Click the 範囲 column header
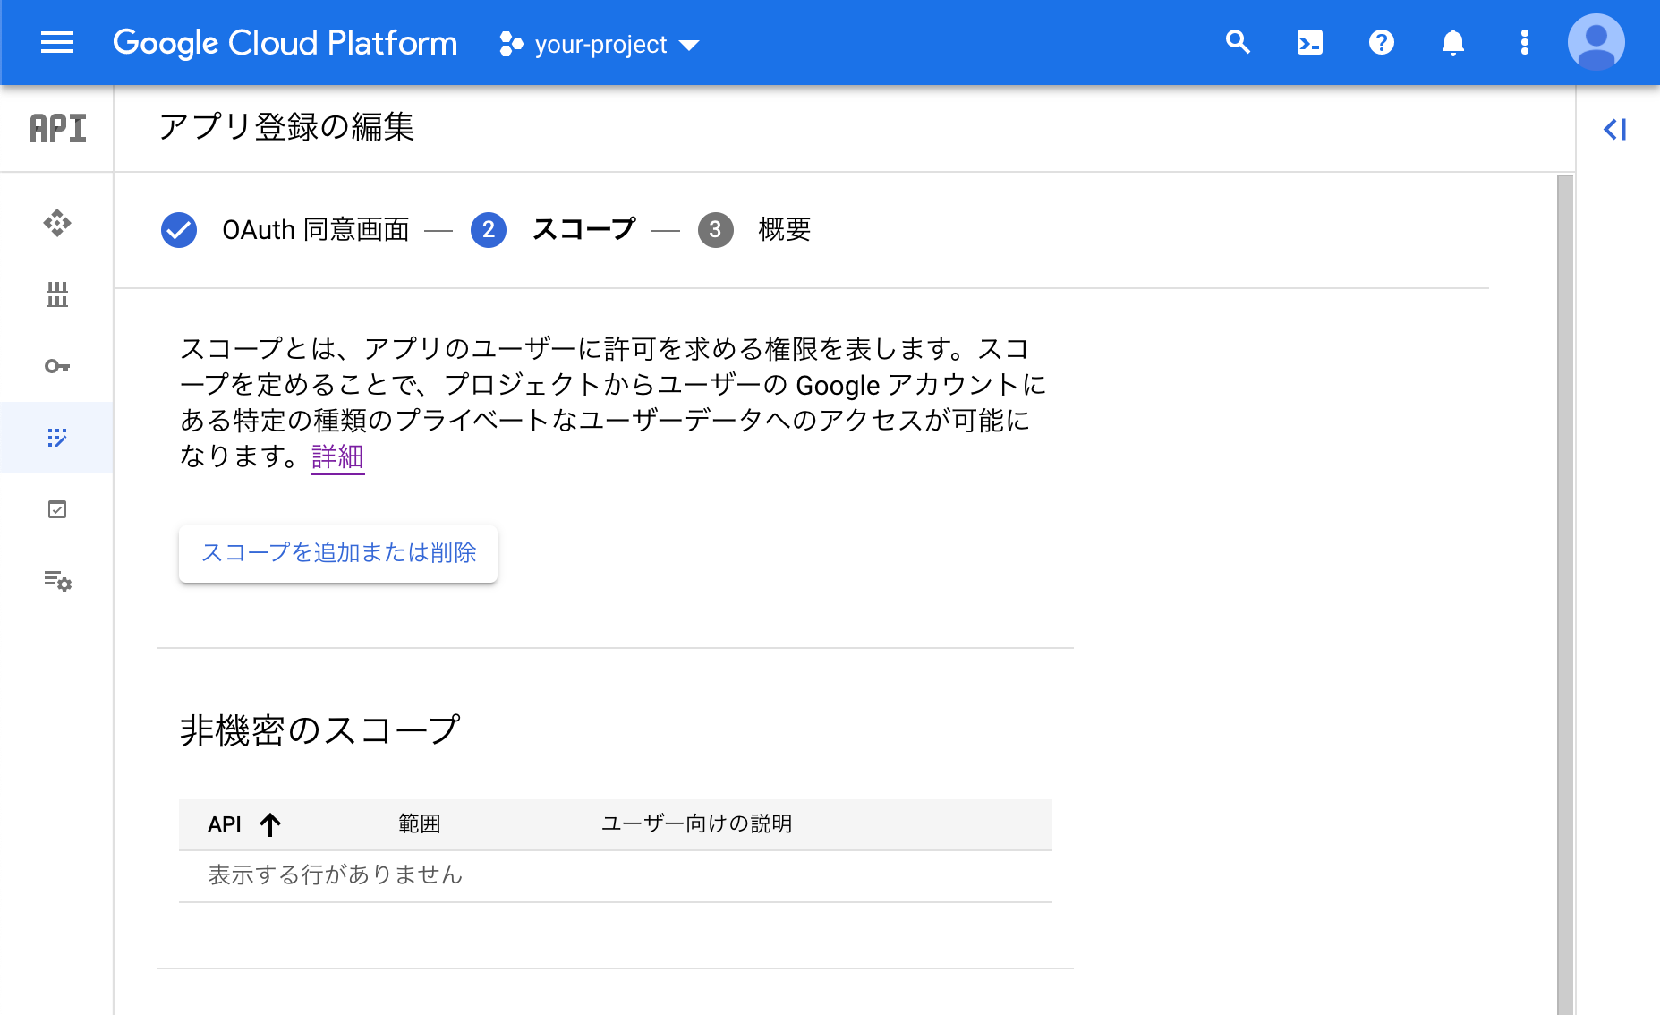This screenshot has width=1660, height=1015. [x=420, y=823]
